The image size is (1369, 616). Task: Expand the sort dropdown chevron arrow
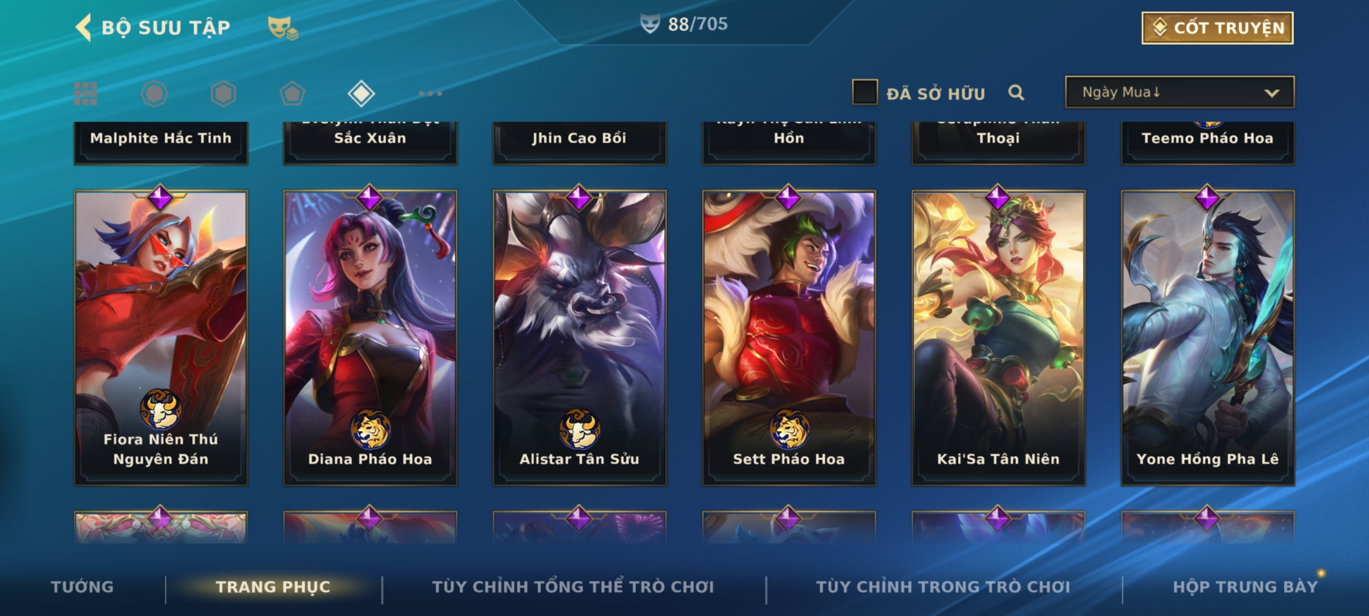[1272, 93]
